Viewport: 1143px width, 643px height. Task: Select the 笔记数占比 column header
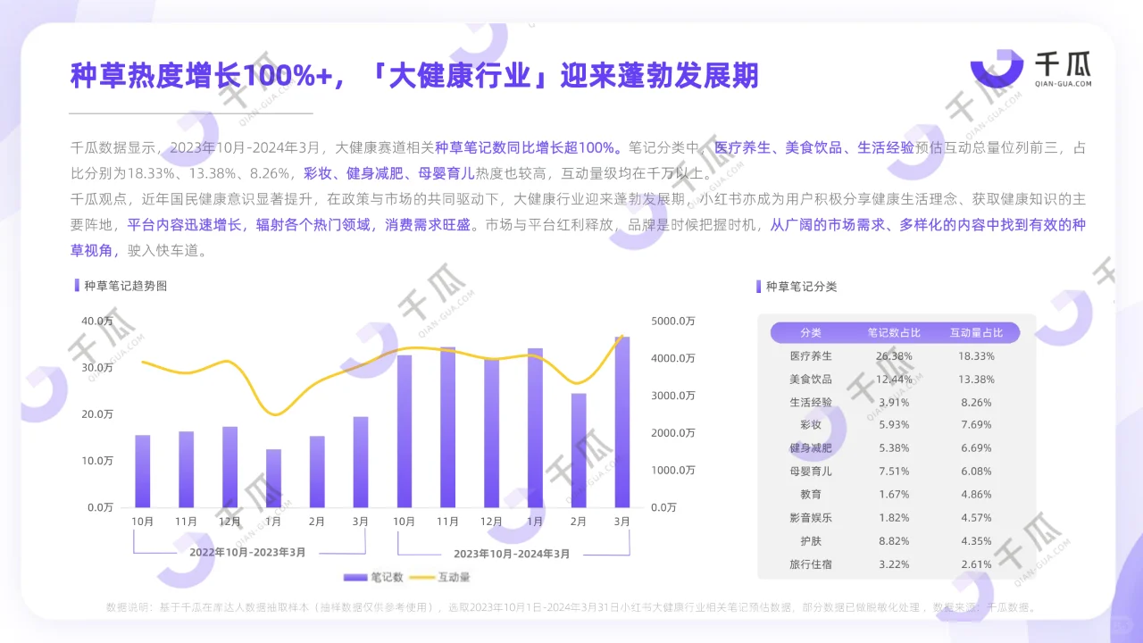click(x=893, y=331)
